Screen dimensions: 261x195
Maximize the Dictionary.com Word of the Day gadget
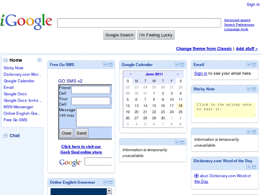(254, 167)
